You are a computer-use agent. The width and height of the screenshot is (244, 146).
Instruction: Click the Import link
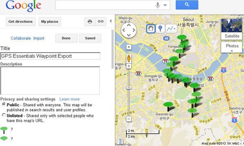click(x=39, y=38)
